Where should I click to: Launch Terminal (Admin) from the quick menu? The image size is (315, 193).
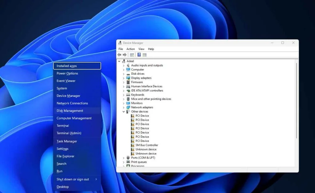point(77,133)
